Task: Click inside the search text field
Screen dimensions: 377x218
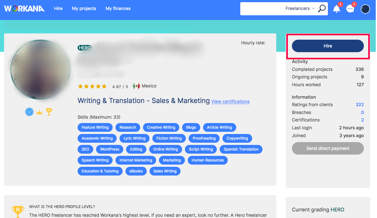Action: [261, 9]
